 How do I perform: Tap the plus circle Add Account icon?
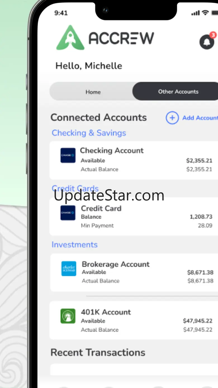172,118
